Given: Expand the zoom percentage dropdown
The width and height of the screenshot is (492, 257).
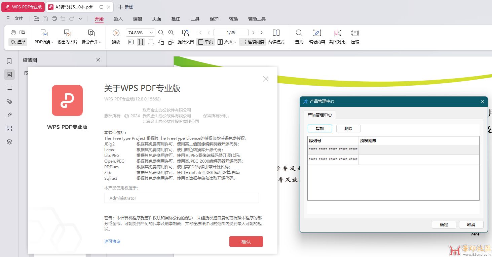Looking at the screenshot, I should [x=151, y=33].
